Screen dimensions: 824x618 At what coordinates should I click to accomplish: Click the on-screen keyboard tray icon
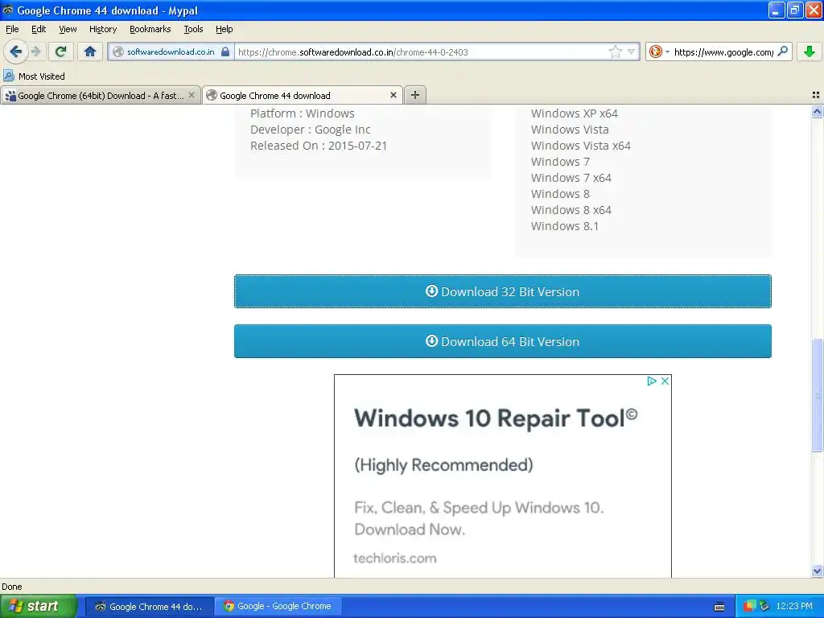point(719,607)
